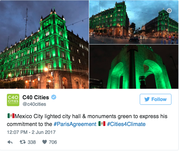
Task: Open the large green city hall photo
Action: [x=44, y=45]
